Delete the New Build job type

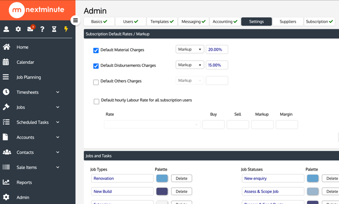(x=181, y=191)
